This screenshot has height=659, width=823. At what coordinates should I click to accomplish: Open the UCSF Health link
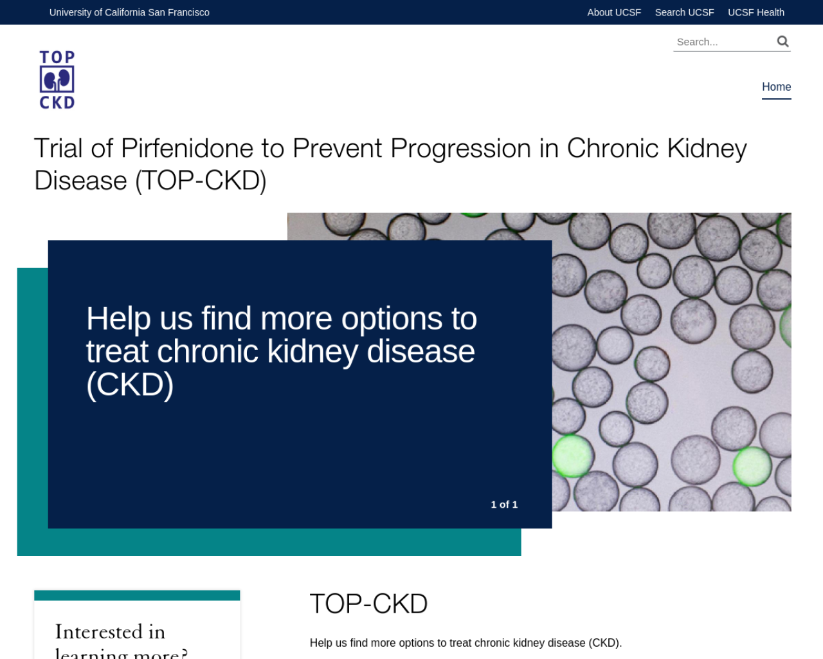tap(756, 12)
